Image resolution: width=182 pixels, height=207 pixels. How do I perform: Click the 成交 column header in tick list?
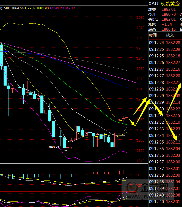(170, 35)
